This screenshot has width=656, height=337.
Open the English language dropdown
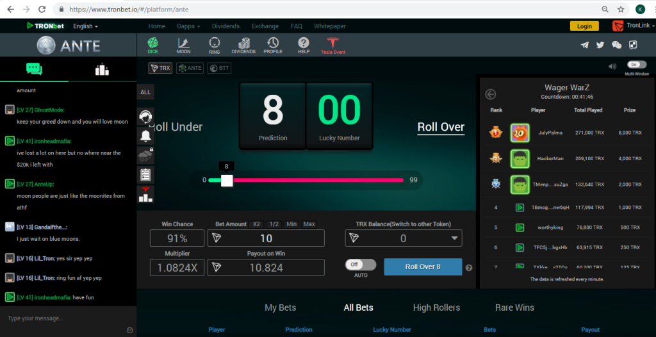tap(85, 26)
